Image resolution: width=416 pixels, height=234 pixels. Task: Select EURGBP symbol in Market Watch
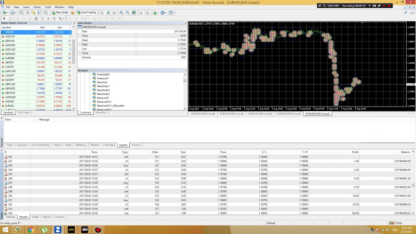click(x=10, y=58)
